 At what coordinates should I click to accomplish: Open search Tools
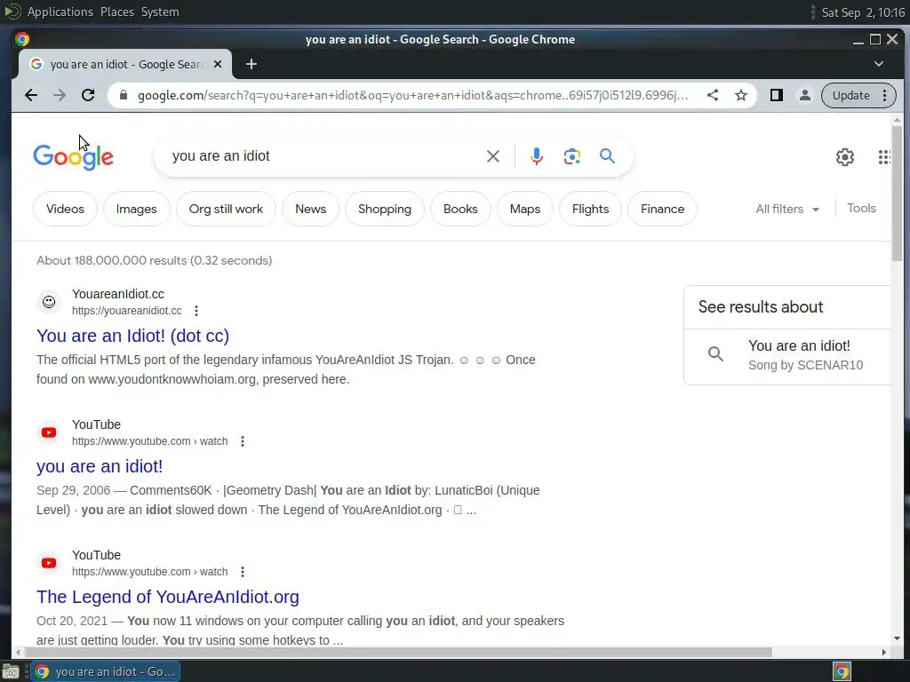point(861,208)
